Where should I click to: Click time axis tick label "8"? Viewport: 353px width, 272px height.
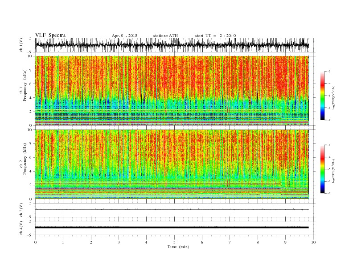pyautogui.click(x=258, y=242)
